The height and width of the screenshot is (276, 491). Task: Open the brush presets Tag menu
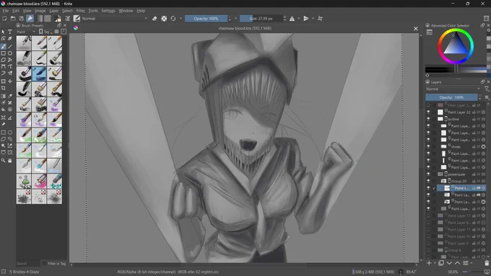coord(45,32)
